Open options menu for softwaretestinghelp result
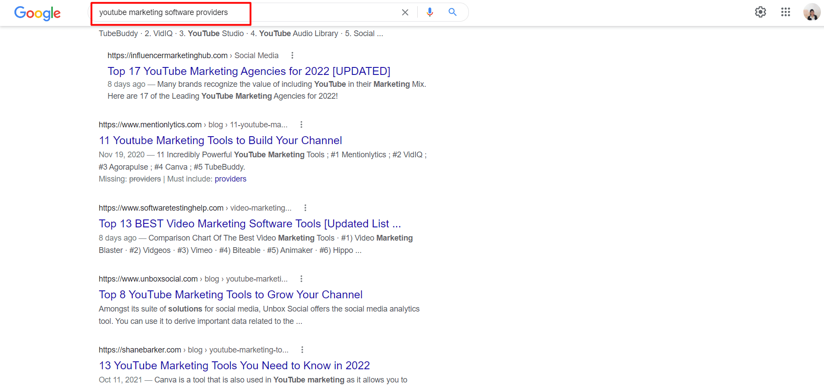Screen dimensions: 824x386 tap(305, 208)
